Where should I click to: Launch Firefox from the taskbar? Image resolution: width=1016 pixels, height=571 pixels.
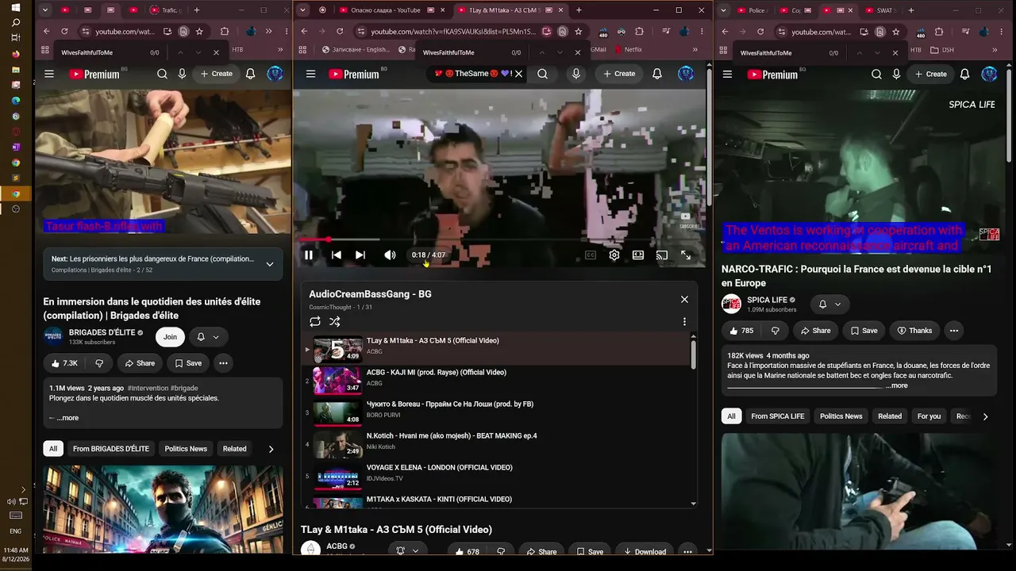15,54
